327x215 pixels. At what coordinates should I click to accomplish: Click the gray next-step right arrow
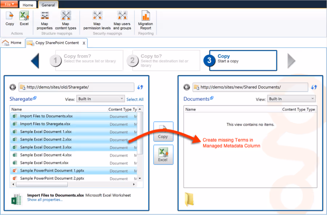291,61
